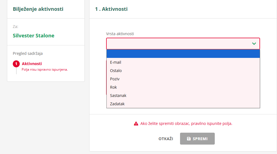Click the red warning triangle icon
Viewport: 277px width, 154px height.
[x=136, y=124]
